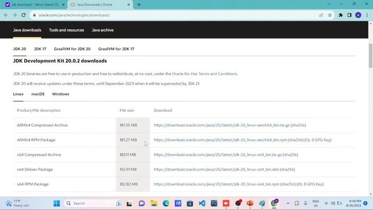Launch Microsoft Edge from the taskbar
Screen dimensions: 373x210
coord(166,204)
